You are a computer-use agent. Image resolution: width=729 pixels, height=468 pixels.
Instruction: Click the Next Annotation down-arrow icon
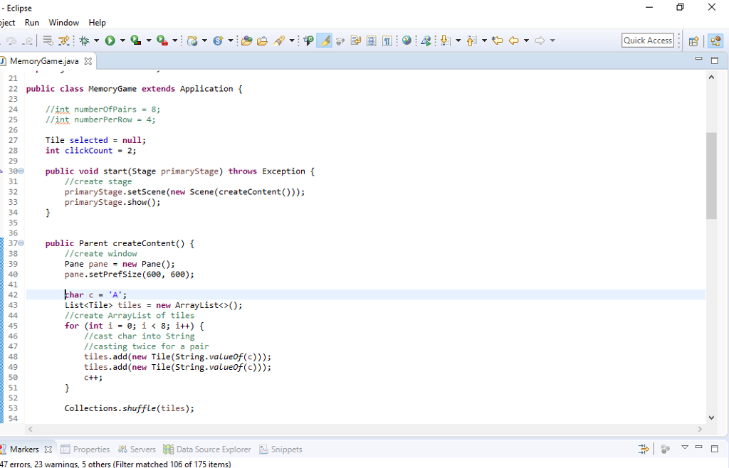click(x=445, y=41)
